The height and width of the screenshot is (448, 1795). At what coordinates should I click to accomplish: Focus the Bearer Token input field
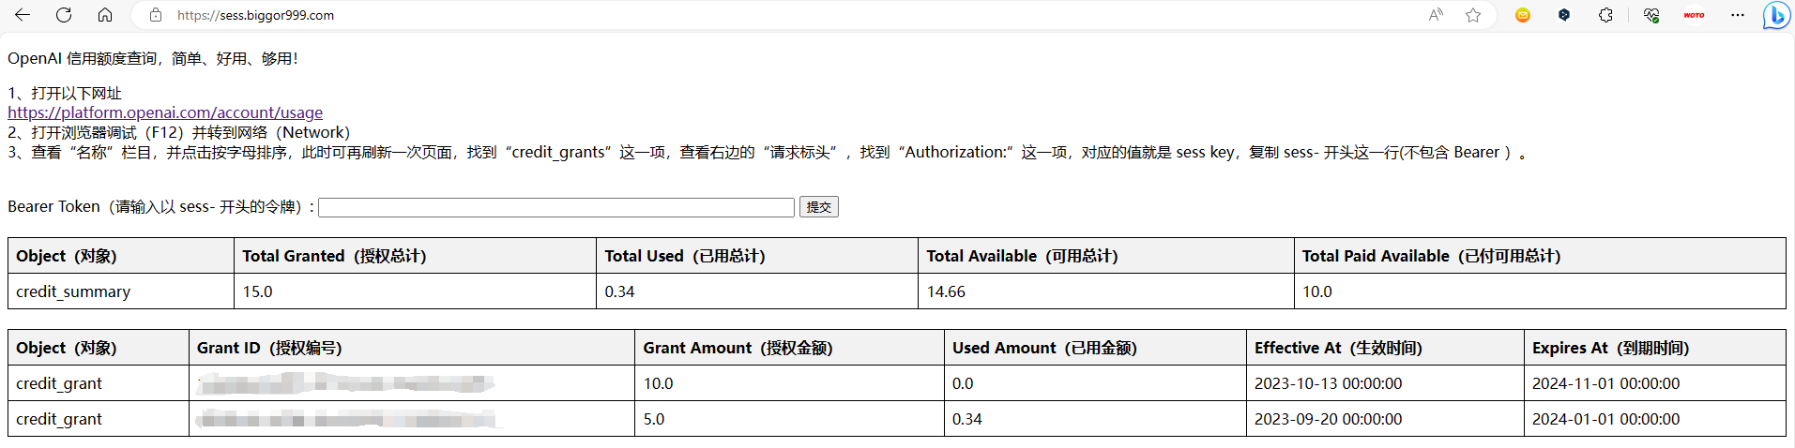pos(556,207)
